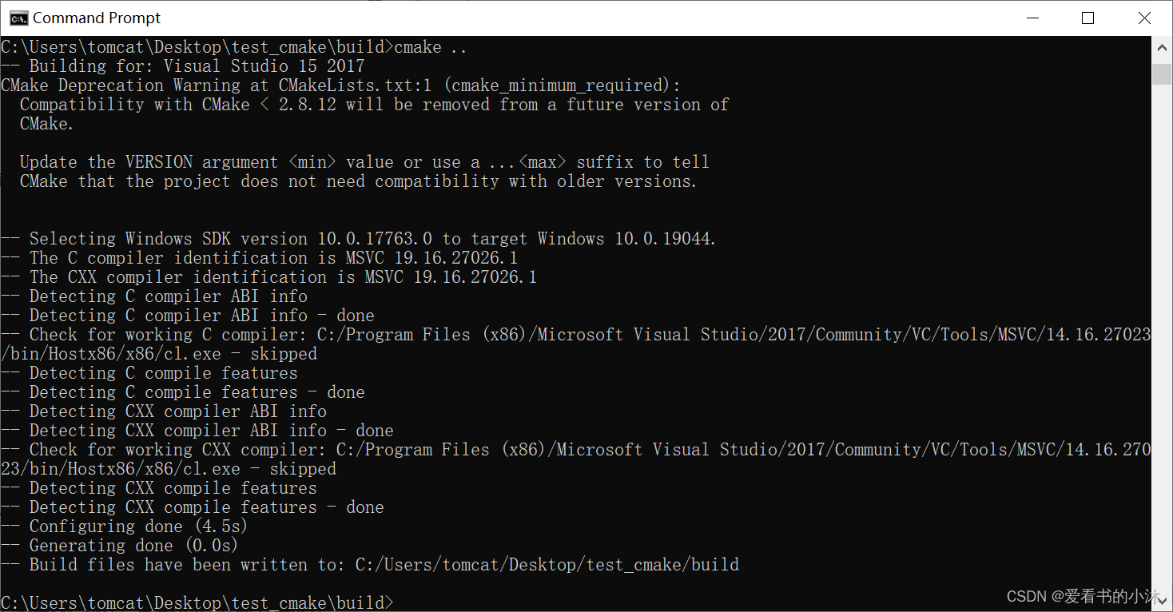Click 'Configuring done (4.5s)' line
Image resolution: width=1173 pixels, height=612 pixels.
click(125, 527)
